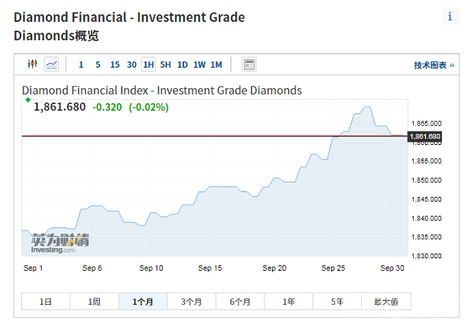Open the news panel icon in toolbar
This screenshot has width=472, height=326.
[x=249, y=65]
